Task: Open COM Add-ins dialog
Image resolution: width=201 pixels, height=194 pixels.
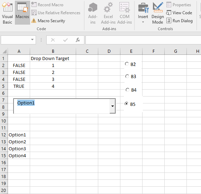Action: [125, 13]
